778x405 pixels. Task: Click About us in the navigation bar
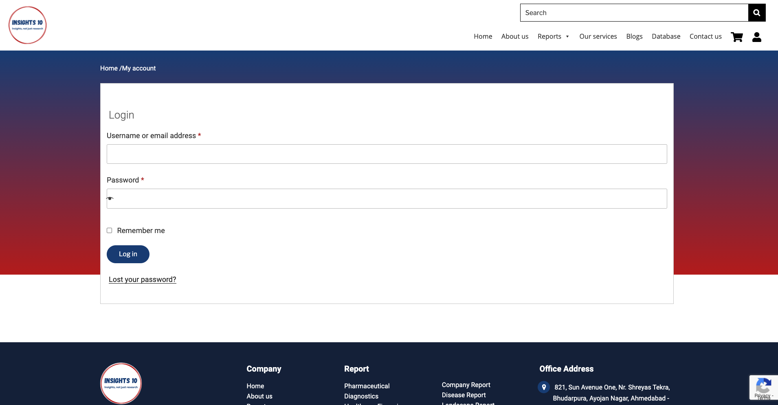click(x=514, y=36)
